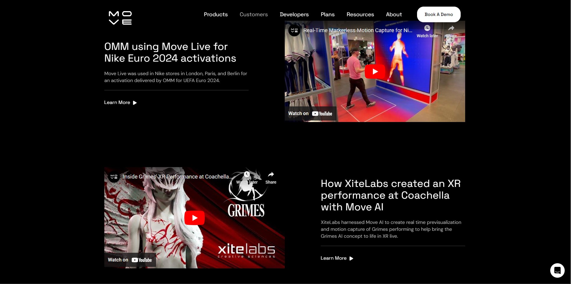Go to the Plans page
Screen dimensions: 571x284
(327, 14)
